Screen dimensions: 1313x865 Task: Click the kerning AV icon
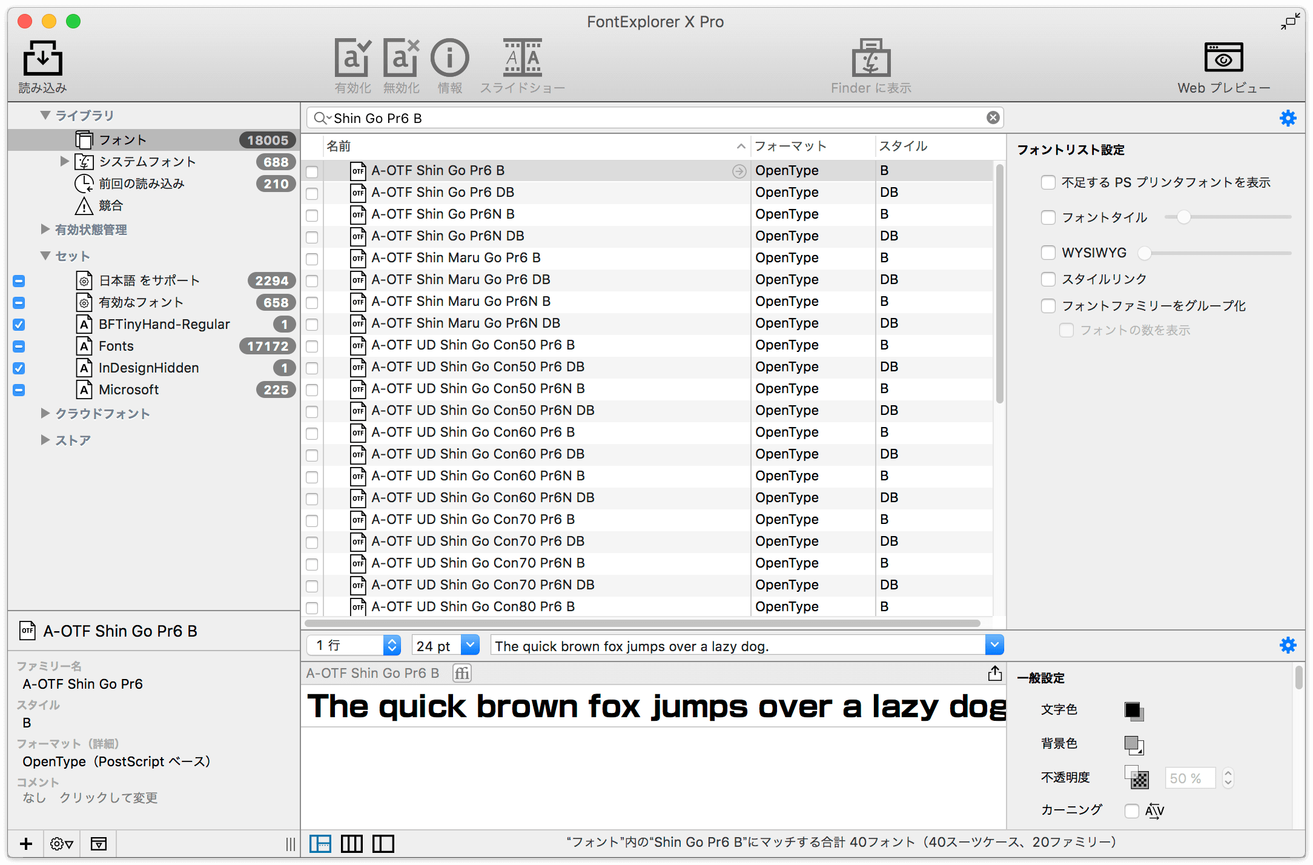pyautogui.click(x=1154, y=810)
